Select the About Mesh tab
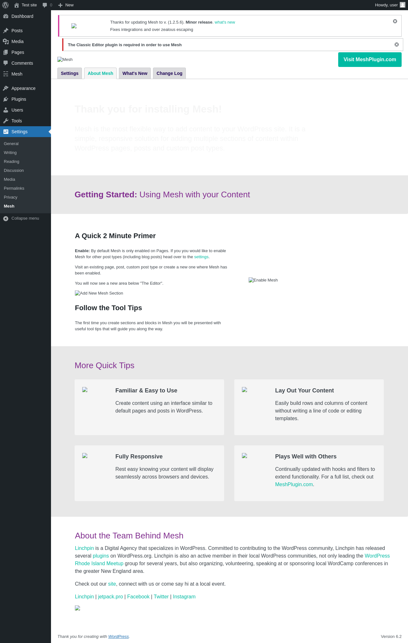 [100, 73]
